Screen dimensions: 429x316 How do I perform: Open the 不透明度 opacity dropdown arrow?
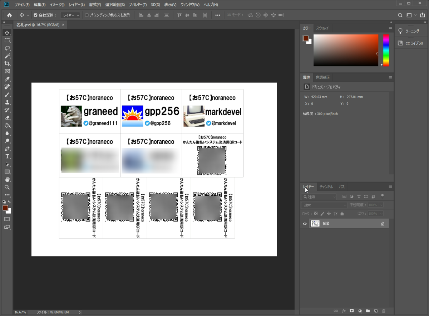click(381, 205)
